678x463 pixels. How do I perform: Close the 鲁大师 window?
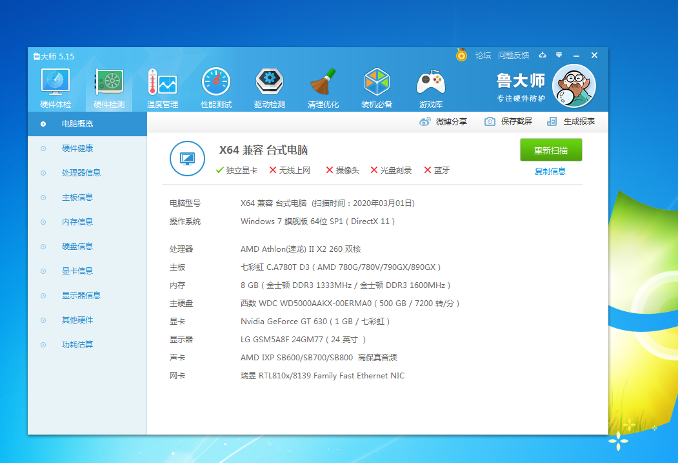click(594, 56)
